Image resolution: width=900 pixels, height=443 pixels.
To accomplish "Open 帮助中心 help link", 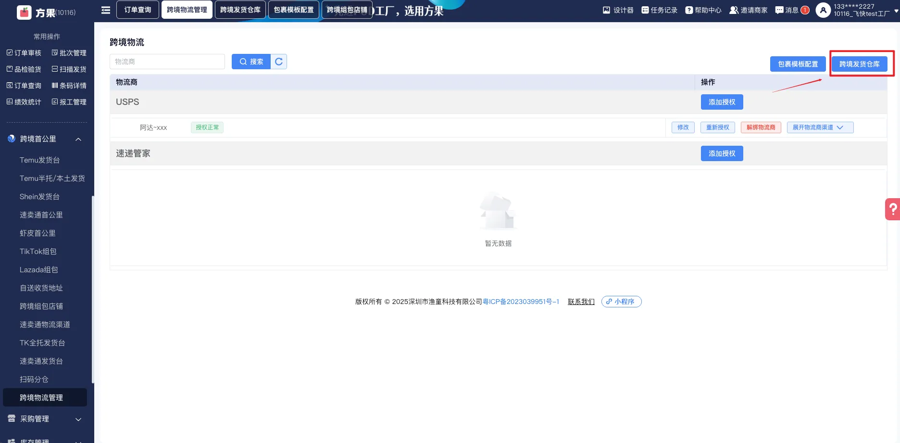I will 703,10.
